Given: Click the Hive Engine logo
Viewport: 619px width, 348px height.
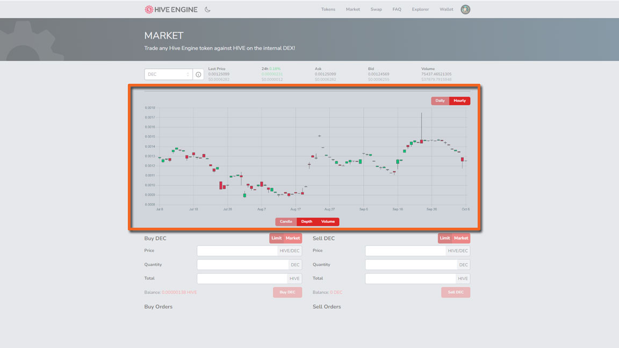Looking at the screenshot, I should click(171, 10).
